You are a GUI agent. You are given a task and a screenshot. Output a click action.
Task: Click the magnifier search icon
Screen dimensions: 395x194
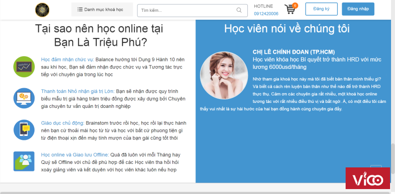(x=239, y=10)
